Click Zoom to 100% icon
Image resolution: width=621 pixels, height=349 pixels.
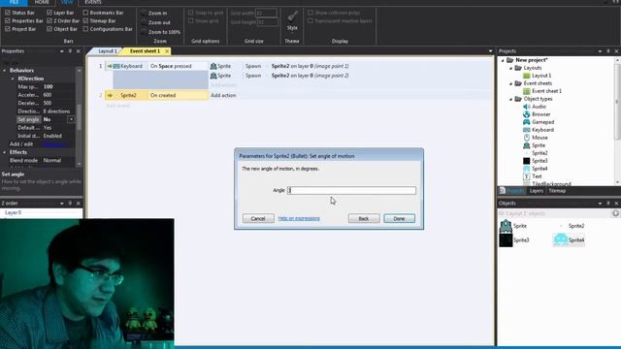tap(145, 32)
